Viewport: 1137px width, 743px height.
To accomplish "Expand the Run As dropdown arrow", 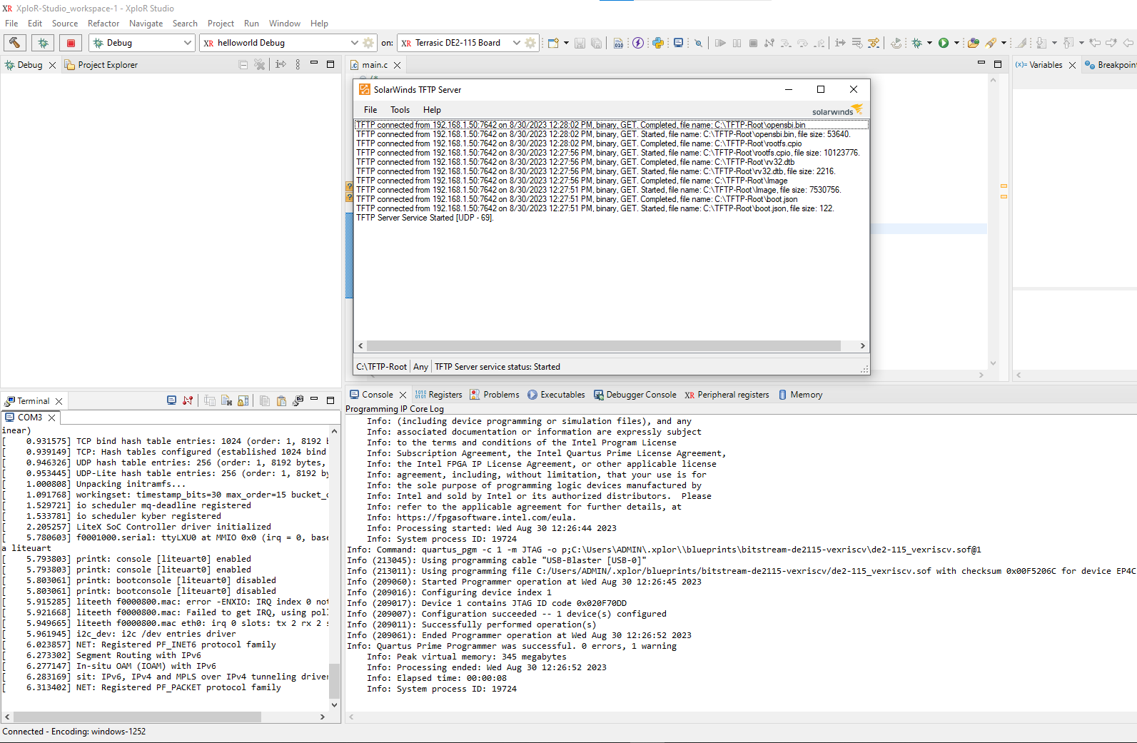I will (956, 43).
